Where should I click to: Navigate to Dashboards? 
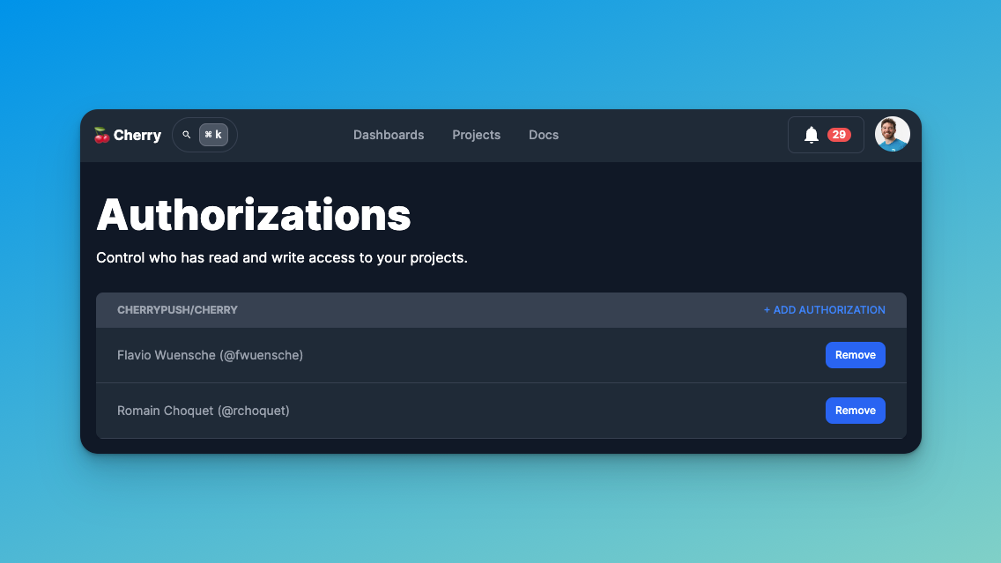389,135
